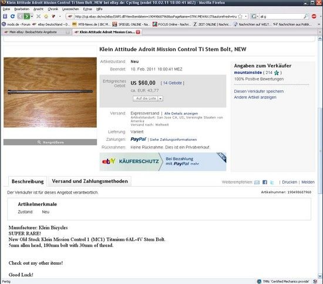Open seller profile 'mountainslide'
This screenshot has height=284, width=323.
pyautogui.click(x=248, y=72)
